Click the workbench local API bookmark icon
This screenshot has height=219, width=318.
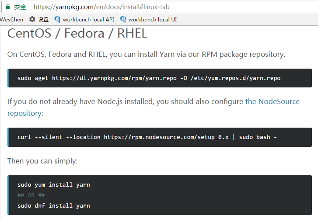click(x=57, y=19)
